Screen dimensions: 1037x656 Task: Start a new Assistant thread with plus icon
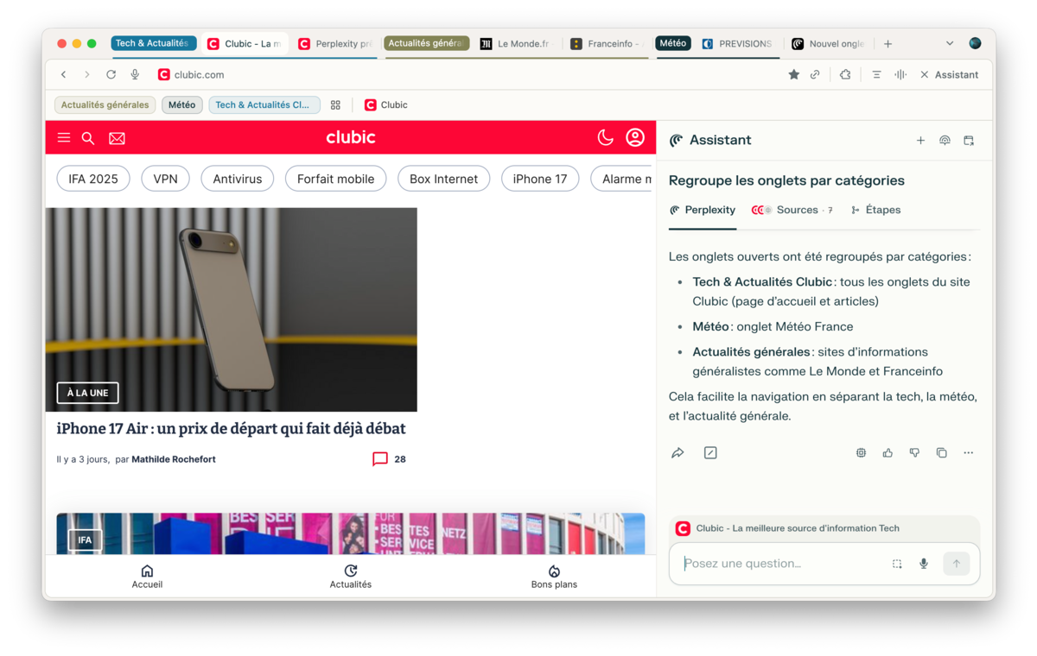[x=920, y=141]
